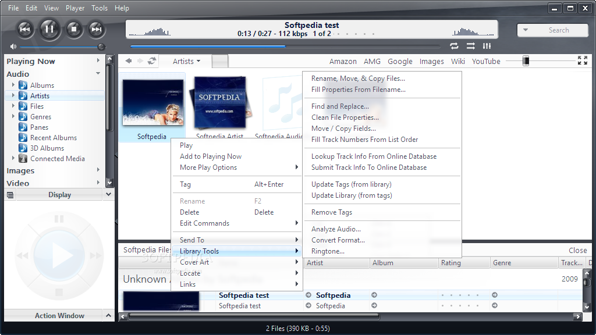Image resolution: width=596 pixels, height=335 pixels.
Task: Open the Wiki link
Action: click(x=458, y=61)
